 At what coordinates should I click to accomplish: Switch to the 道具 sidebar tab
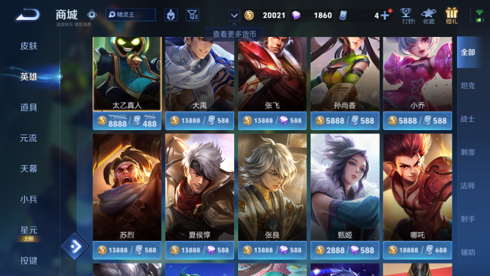coord(29,108)
